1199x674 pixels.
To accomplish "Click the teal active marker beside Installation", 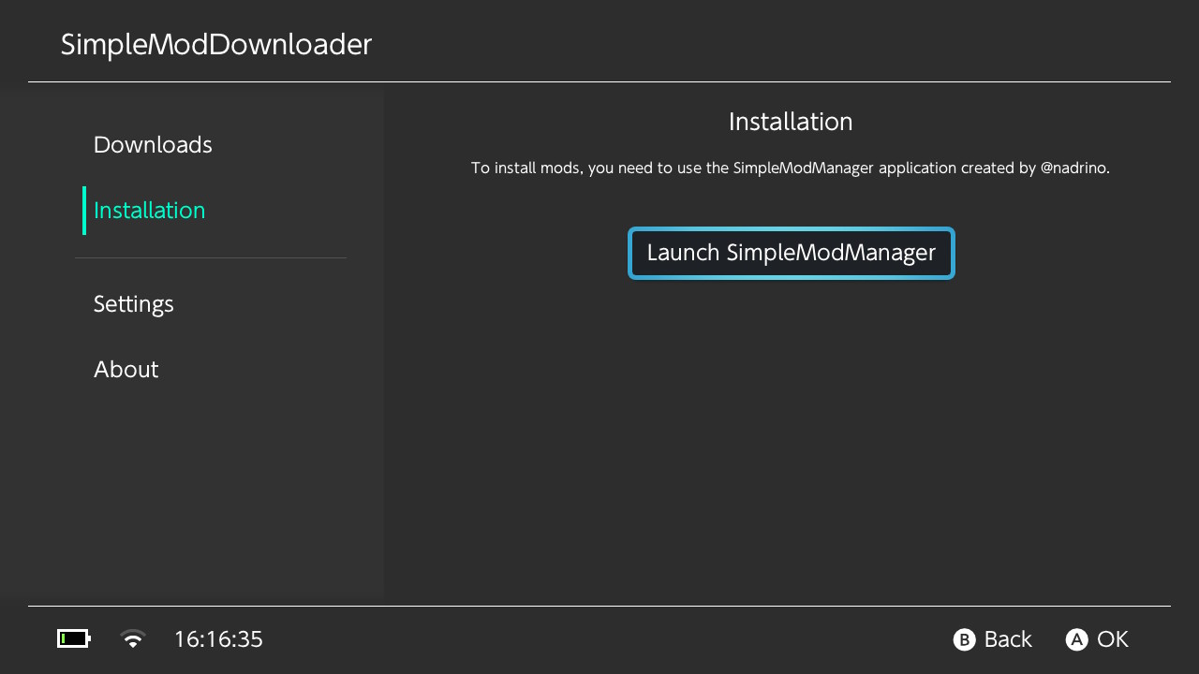I will (84, 211).
